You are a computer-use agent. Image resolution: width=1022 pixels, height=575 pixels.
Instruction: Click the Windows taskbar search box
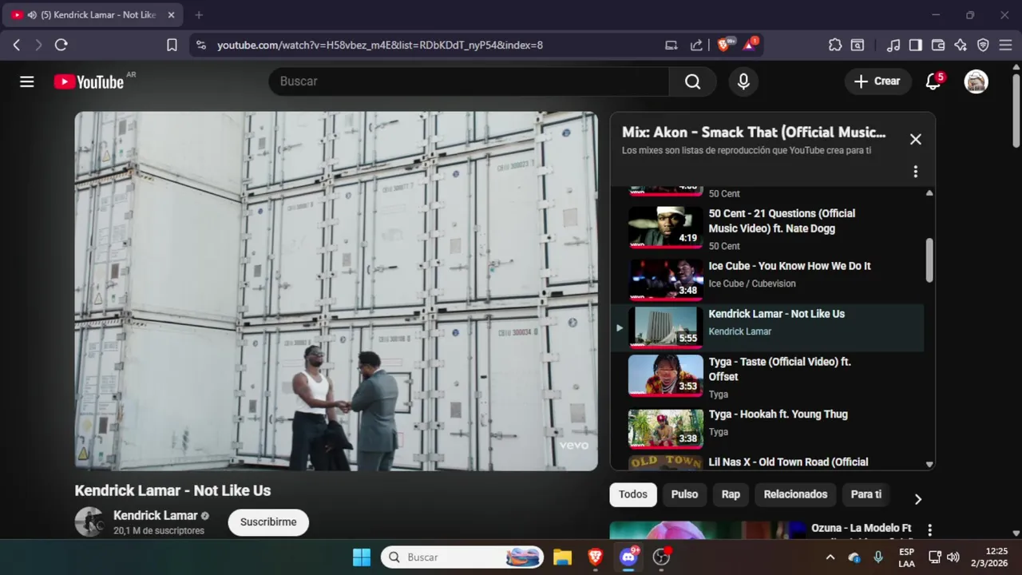[462, 557]
